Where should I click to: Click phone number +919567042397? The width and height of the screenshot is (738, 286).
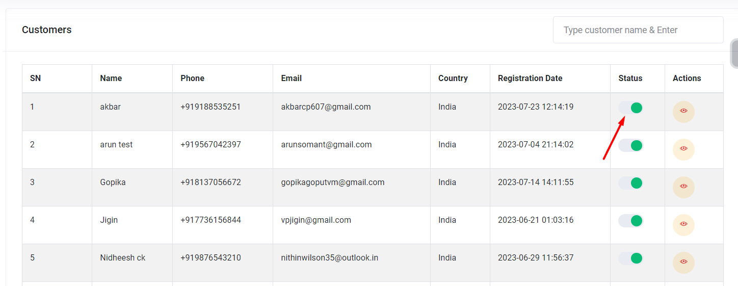pos(210,145)
